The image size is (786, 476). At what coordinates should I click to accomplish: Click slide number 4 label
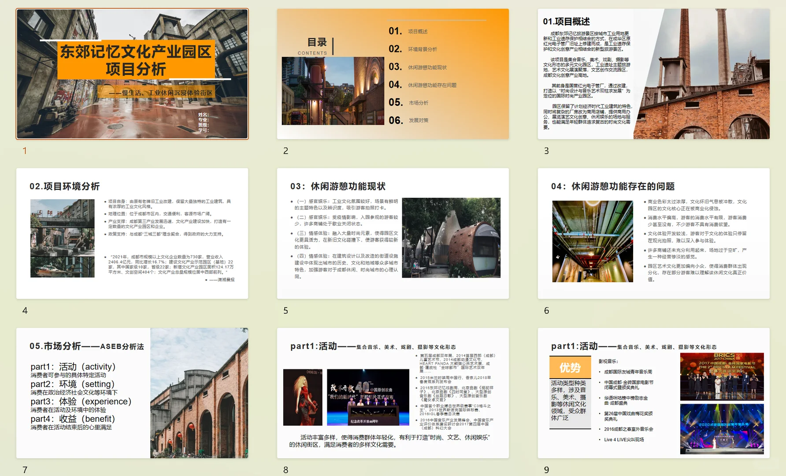click(25, 311)
